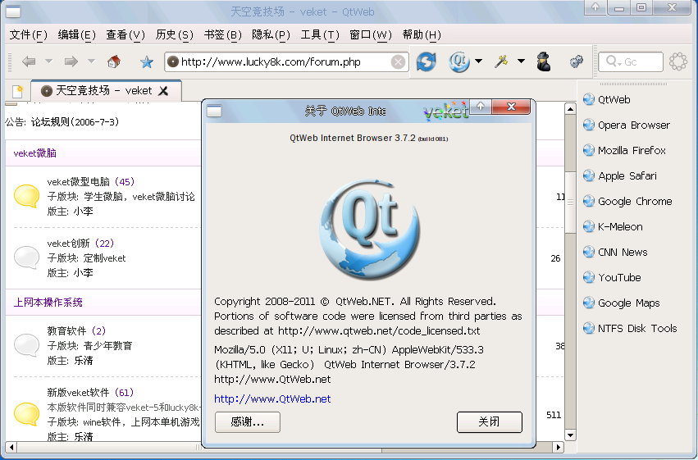Open the home page icon
The image size is (698, 460).
pos(114,61)
